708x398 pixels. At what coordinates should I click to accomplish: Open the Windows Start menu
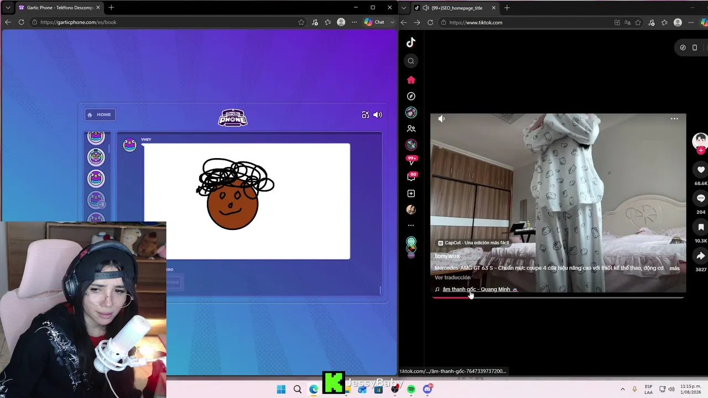click(281, 389)
